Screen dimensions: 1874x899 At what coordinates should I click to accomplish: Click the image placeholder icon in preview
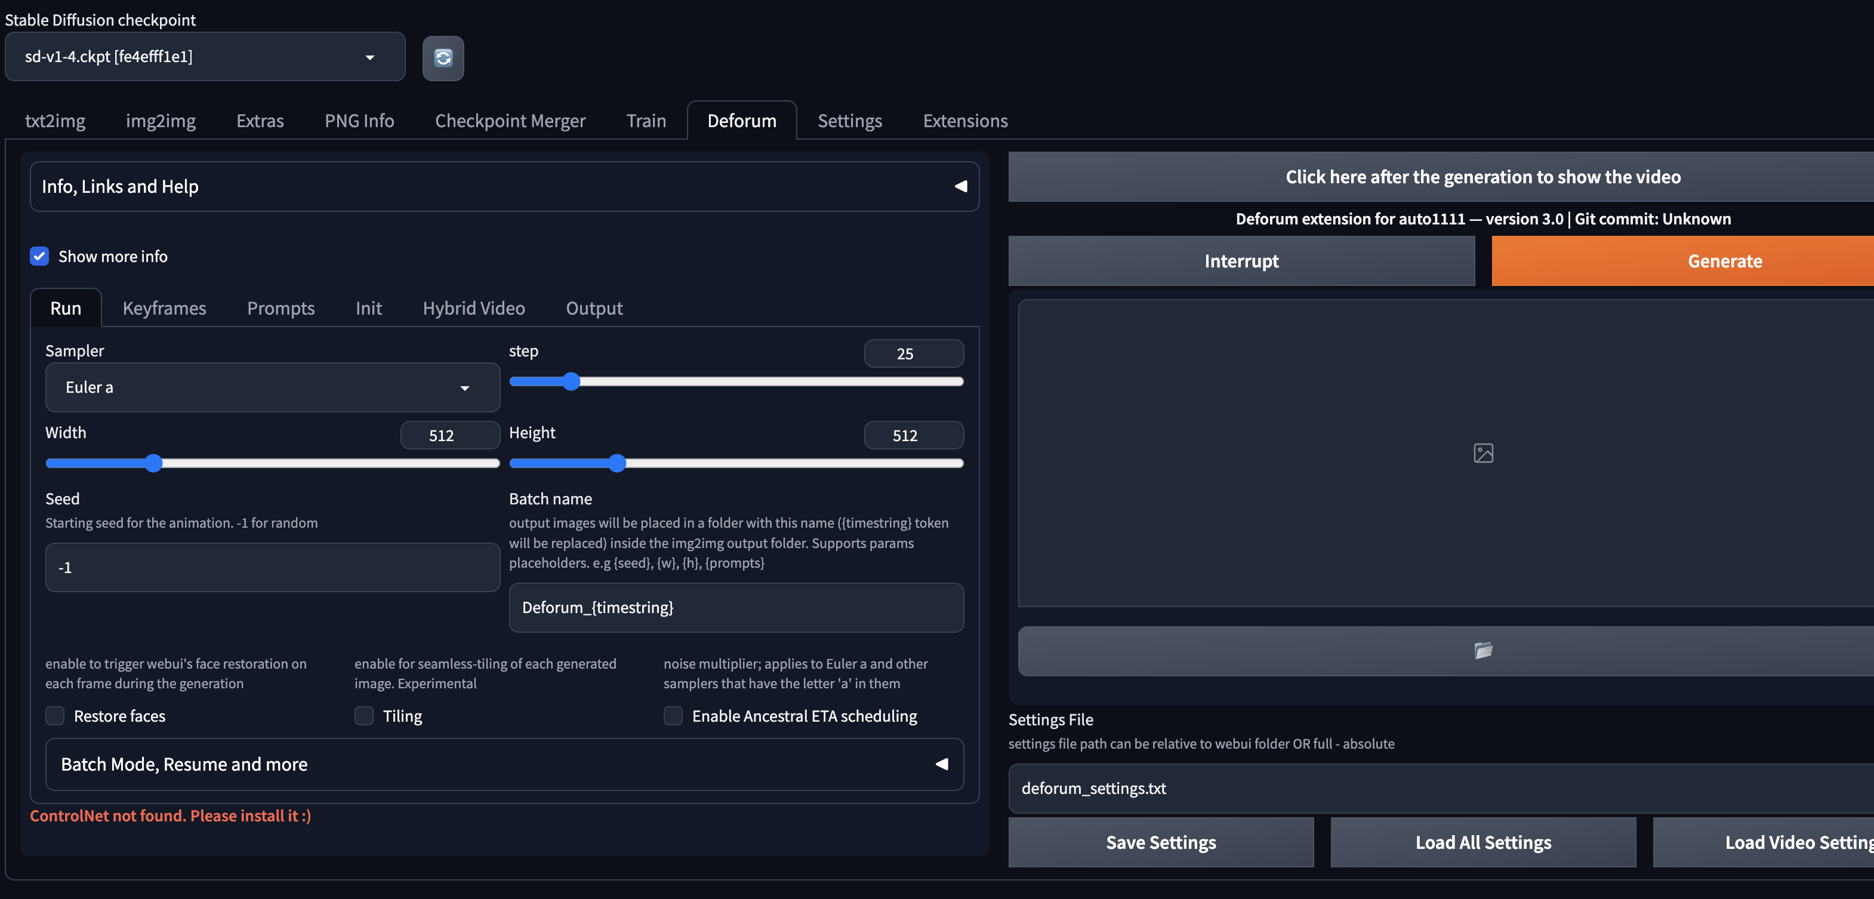coord(1482,452)
